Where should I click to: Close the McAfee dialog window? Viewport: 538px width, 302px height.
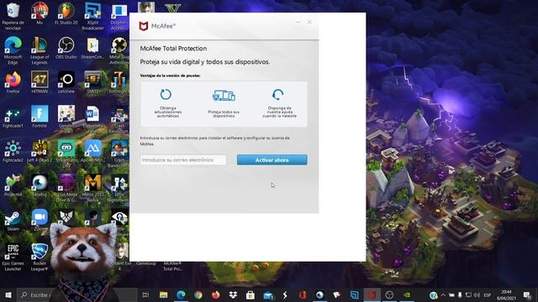point(309,22)
